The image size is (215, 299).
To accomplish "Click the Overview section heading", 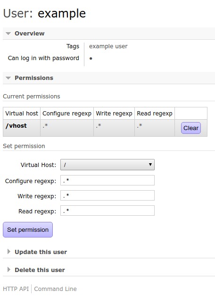I will [x=29, y=34].
